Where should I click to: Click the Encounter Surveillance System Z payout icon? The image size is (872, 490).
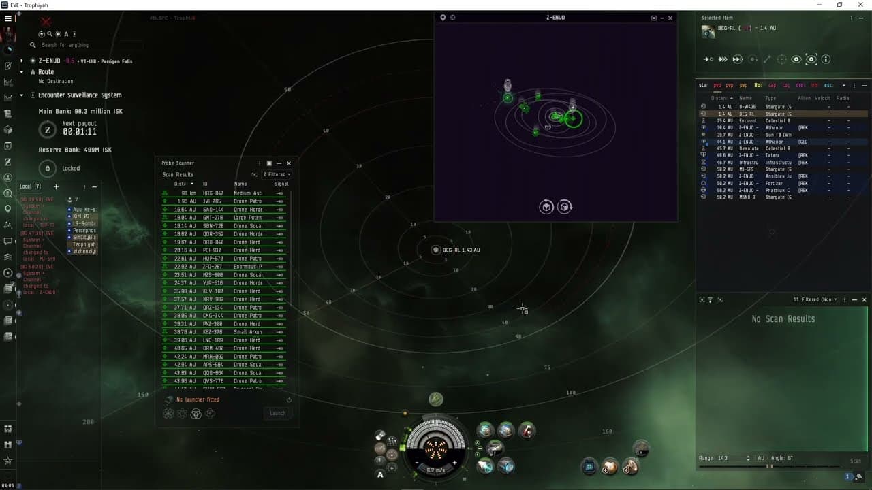(47, 130)
